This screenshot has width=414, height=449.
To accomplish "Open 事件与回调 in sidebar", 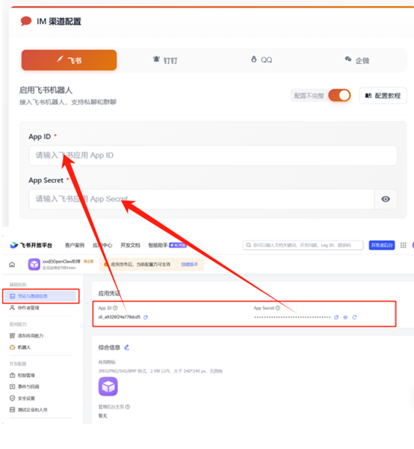I will (25, 387).
